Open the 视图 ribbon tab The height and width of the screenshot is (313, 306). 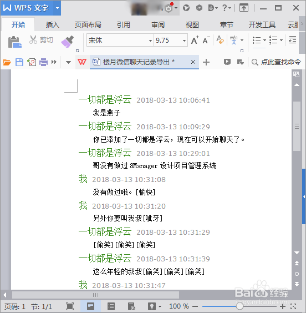[x=192, y=25]
